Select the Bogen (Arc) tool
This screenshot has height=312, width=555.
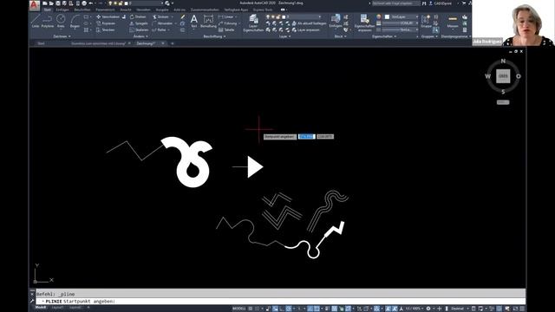pos(75,21)
